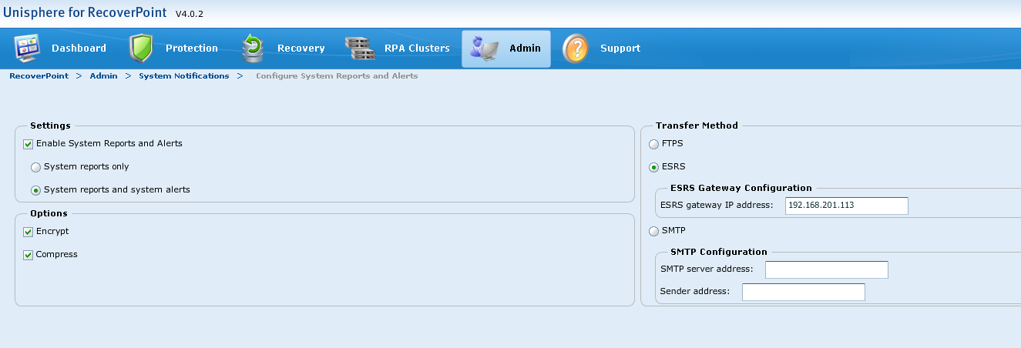This screenshot has height=348, width=1021.
Task: Choose FTPS transfer method
Action: click(654, 144)
